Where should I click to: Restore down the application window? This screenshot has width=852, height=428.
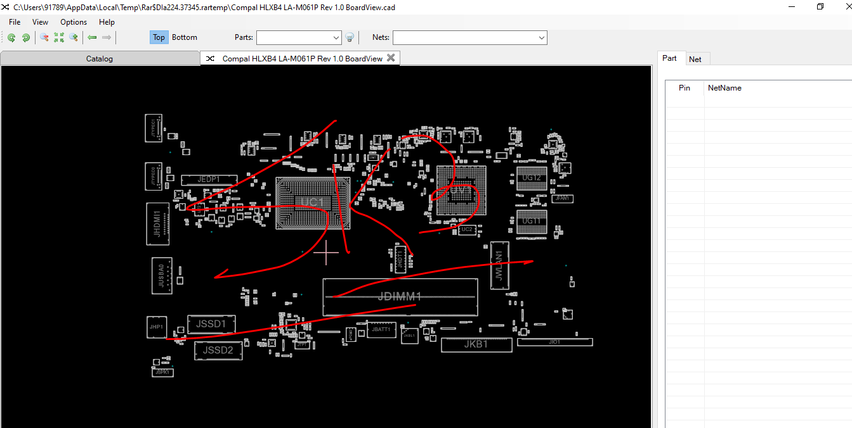pos(820,6)
